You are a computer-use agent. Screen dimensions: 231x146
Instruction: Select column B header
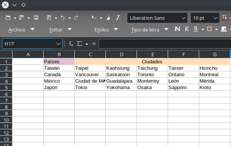[x=59, y=55]
